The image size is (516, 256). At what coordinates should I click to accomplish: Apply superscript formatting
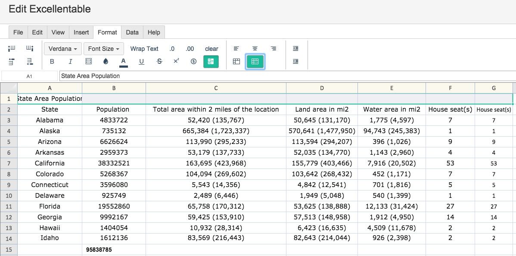tap(177, 61)
